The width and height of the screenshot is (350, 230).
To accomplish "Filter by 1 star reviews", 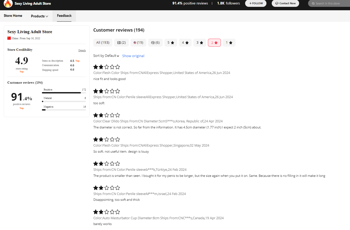I will tap(229, 43).
